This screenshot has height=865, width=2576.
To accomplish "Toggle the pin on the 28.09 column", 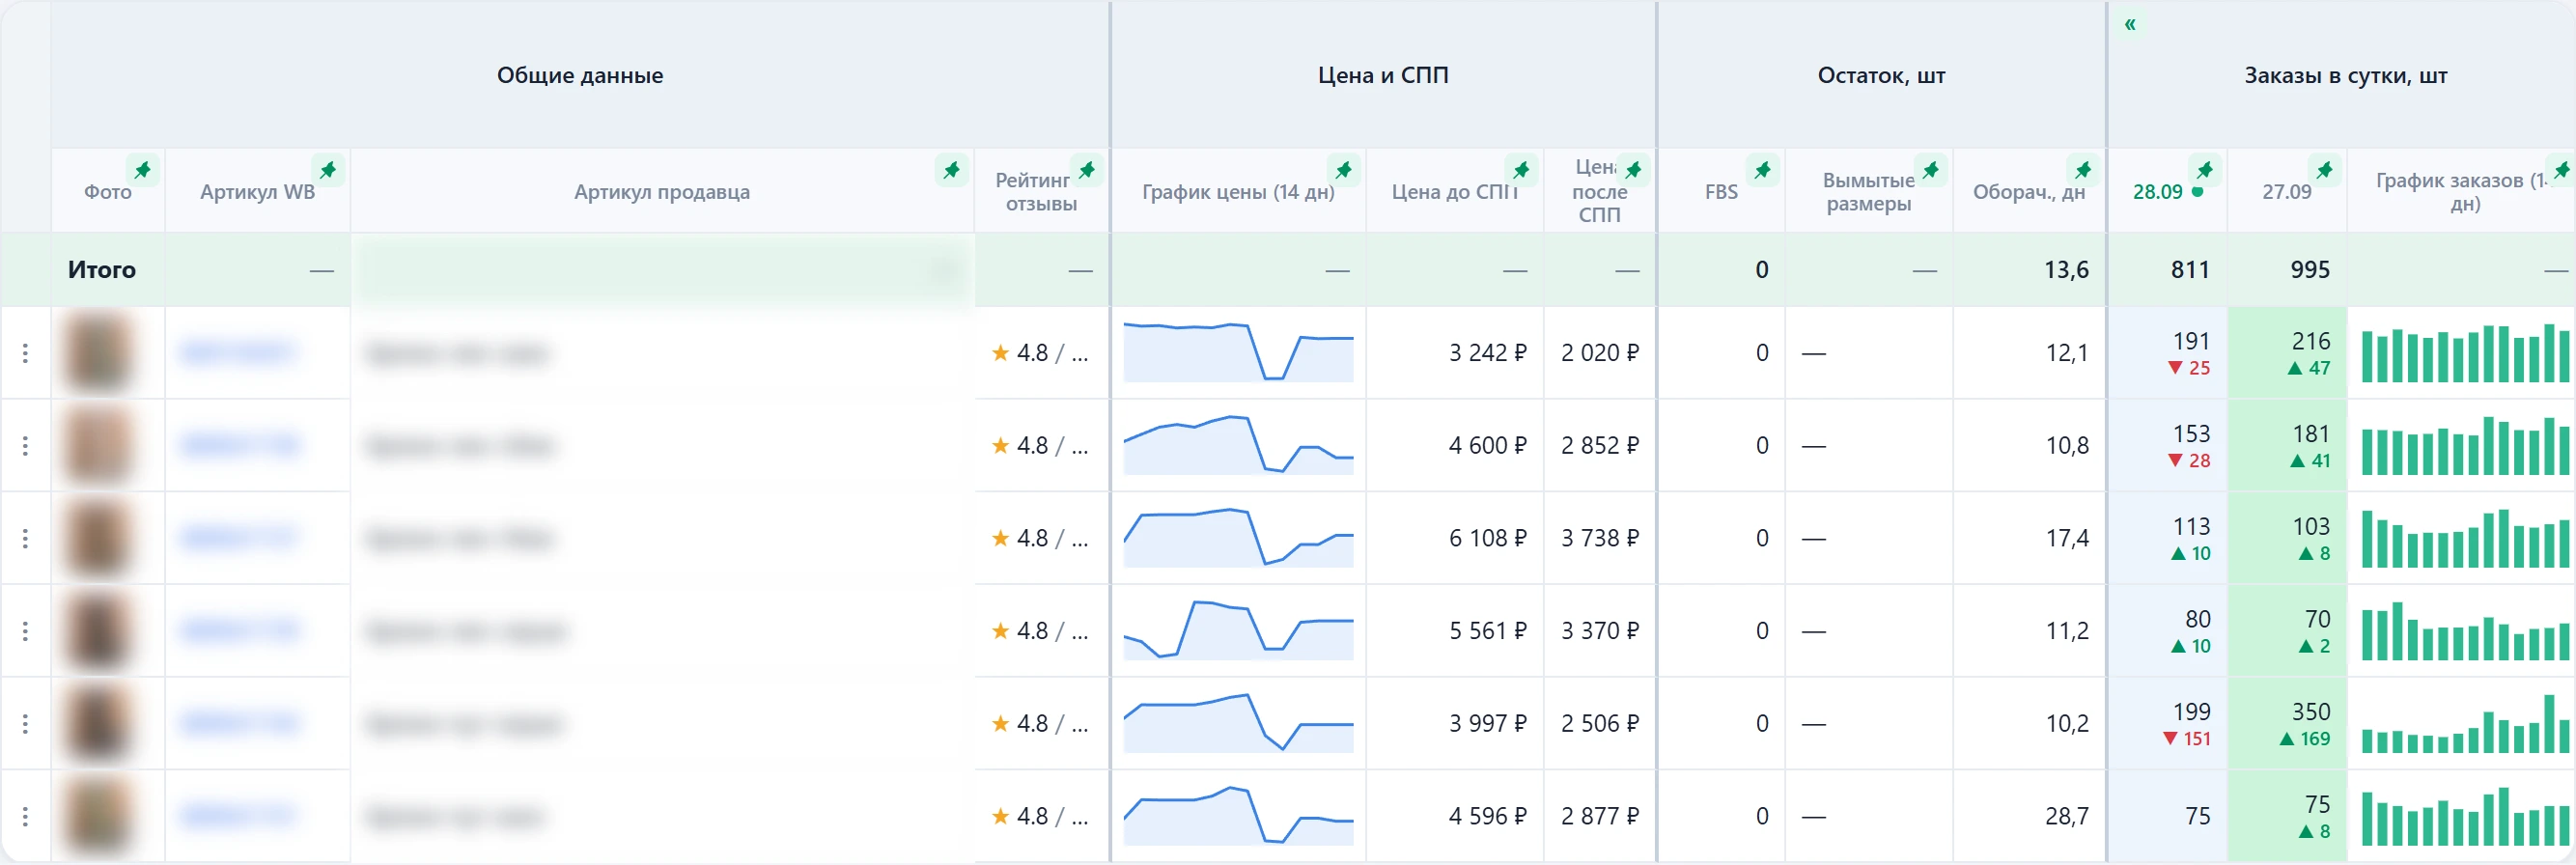I will pos(2204,170).
